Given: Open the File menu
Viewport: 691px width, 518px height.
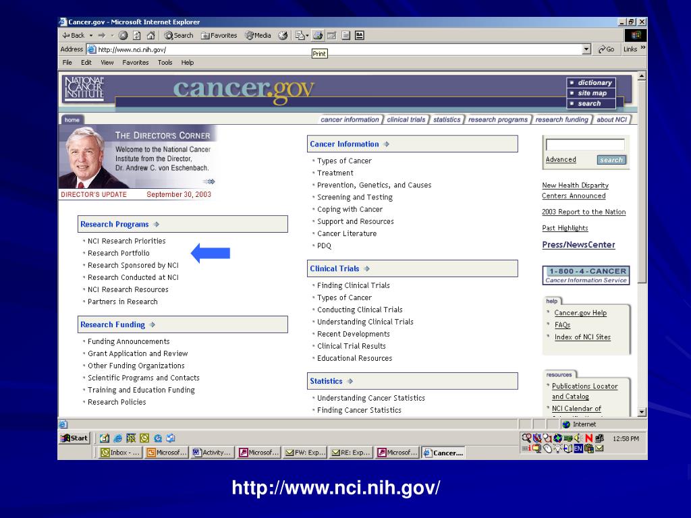Looking at the screenshot, I should pos(67,63).
